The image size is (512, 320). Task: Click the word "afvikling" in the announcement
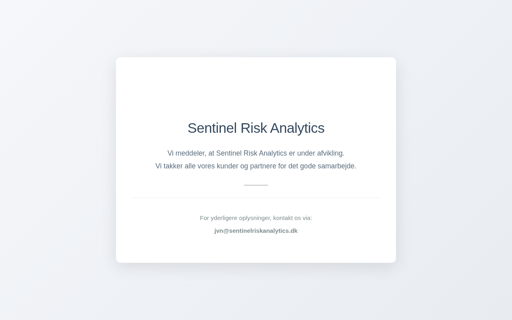(x=330, y=153)
